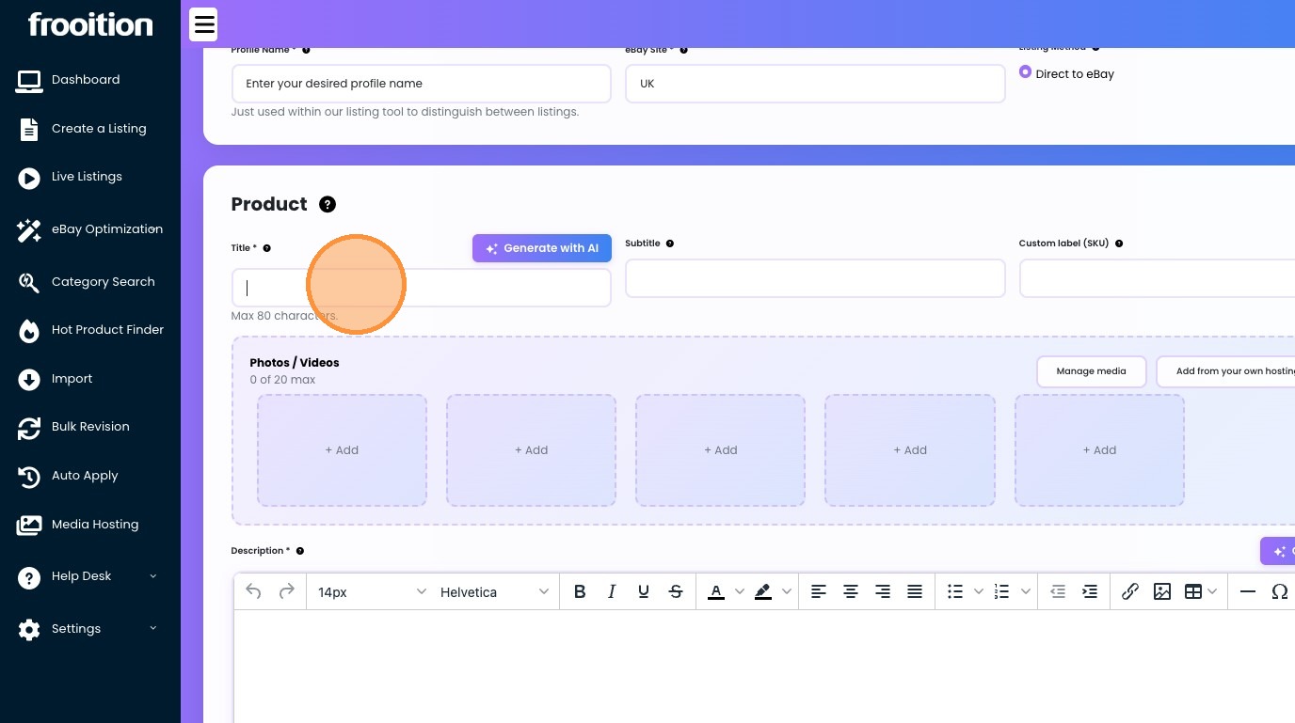Click the Media Hosting images icon
1295x723 pixels.
click(29, 525)
